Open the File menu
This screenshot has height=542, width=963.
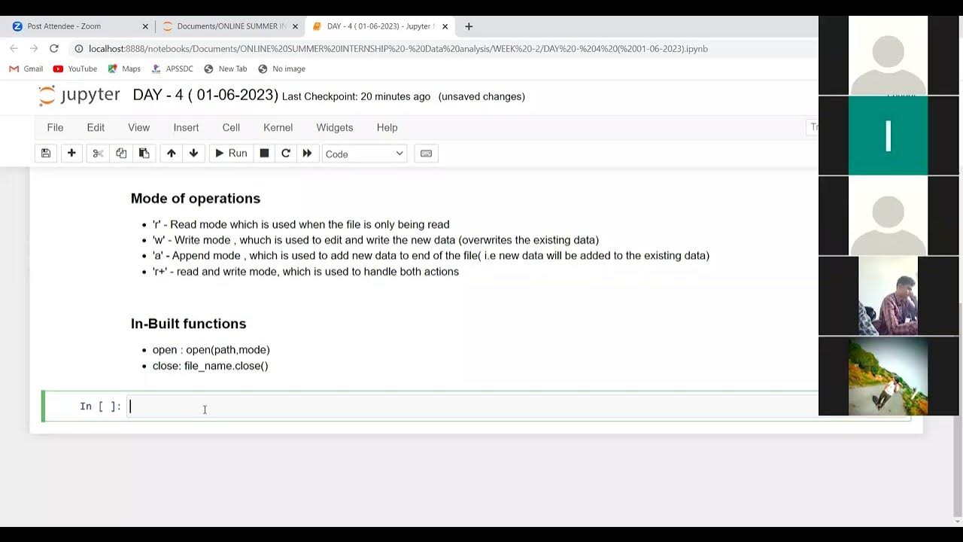click(x=55, y=127)
